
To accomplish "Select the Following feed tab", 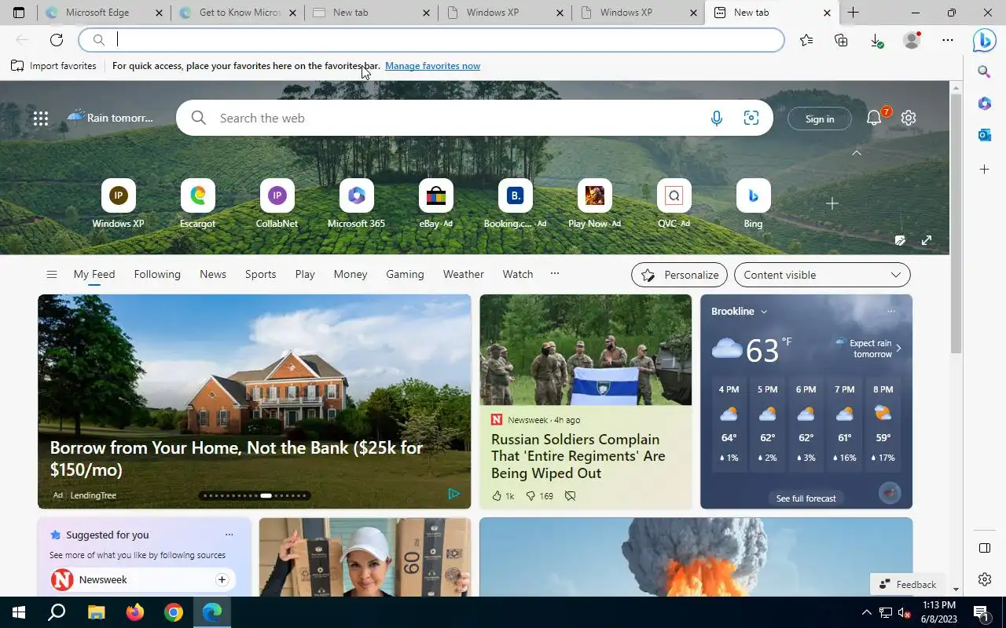I will coord(157,274).
